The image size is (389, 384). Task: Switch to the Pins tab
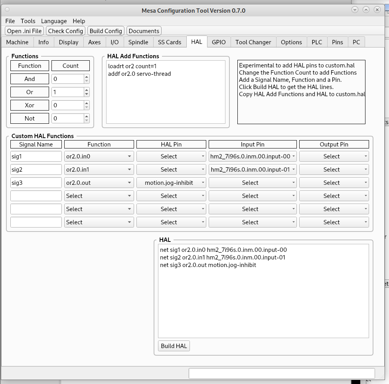click(338, 42)
